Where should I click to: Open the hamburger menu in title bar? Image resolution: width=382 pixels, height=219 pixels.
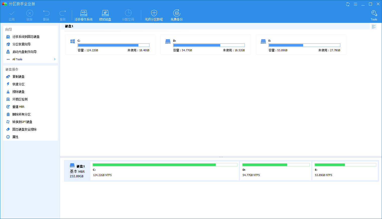click(355, 4)
